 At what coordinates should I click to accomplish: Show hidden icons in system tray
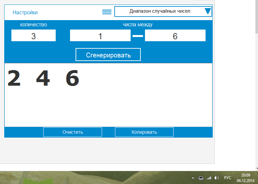(193, 178)
